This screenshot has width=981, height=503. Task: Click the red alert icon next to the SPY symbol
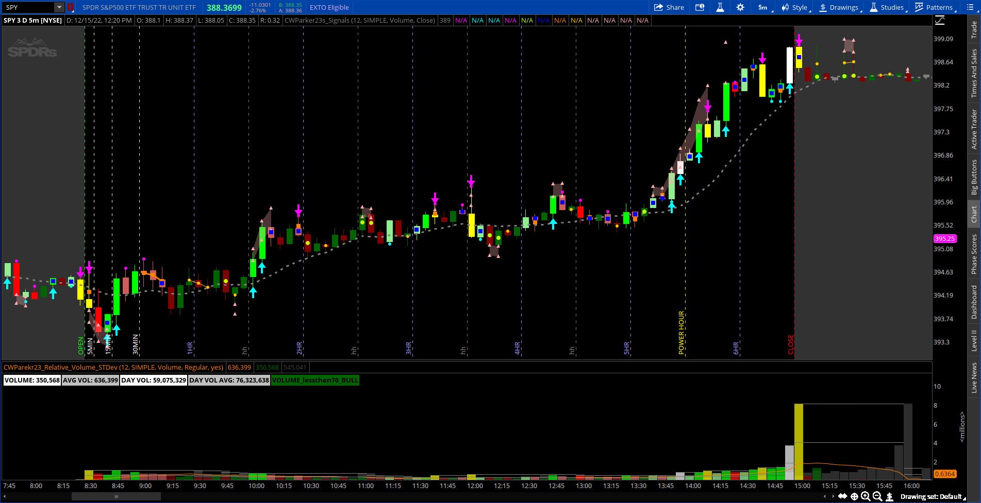pyautogui.click(x=71, y=7)
